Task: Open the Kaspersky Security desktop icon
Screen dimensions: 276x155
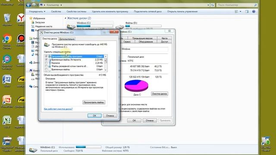Action: [x=7, y=59]
